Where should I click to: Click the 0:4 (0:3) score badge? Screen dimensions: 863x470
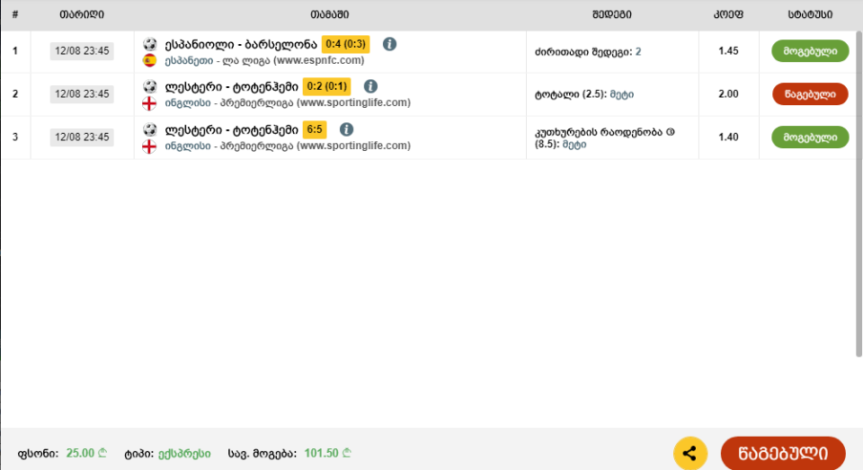(x=345, y=44)
